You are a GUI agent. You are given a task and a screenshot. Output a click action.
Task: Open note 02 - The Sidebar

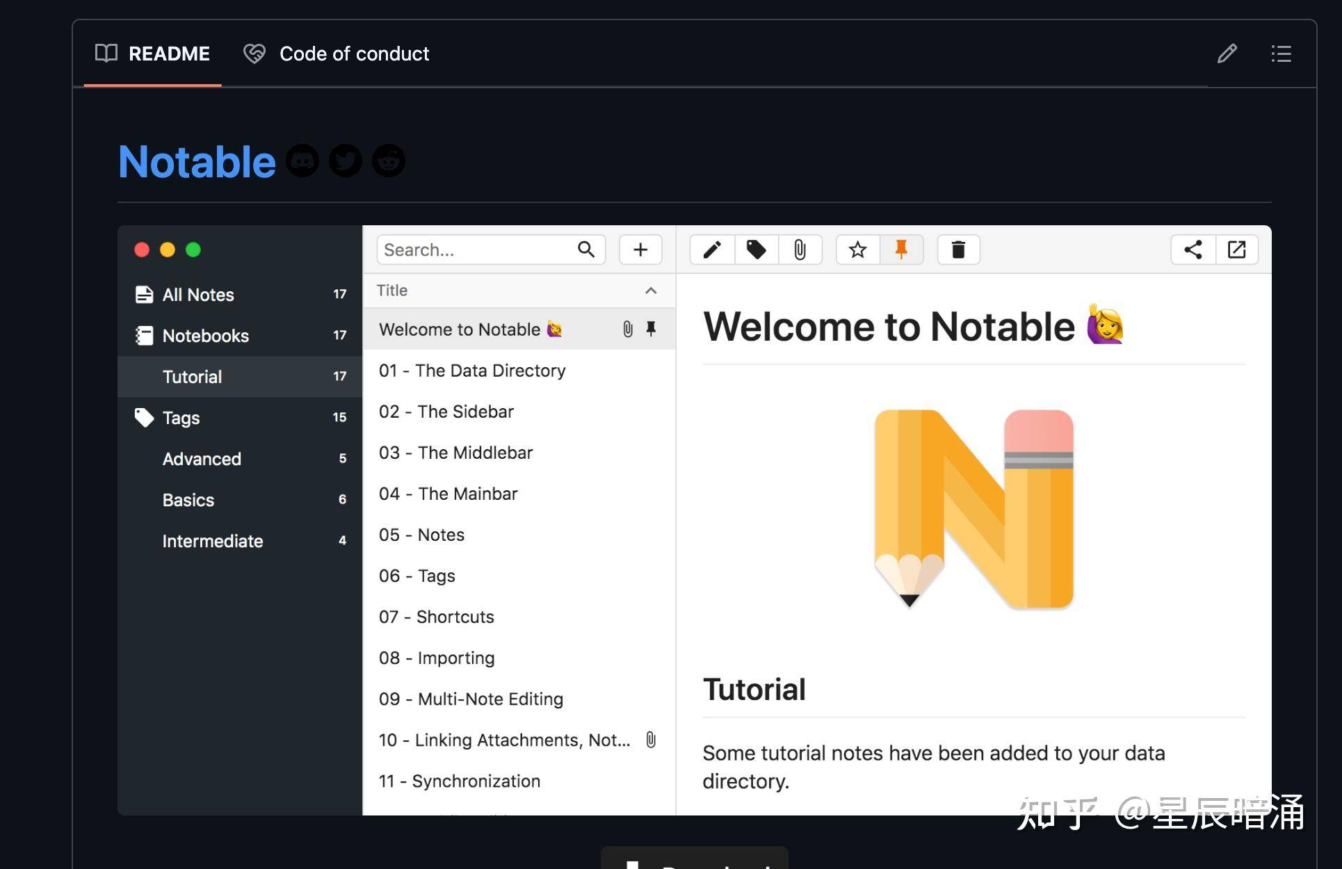point(519,412)
